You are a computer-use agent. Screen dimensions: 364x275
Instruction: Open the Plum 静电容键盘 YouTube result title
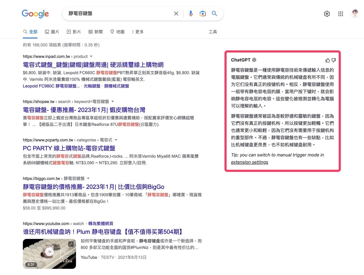(x=104, y=232)
